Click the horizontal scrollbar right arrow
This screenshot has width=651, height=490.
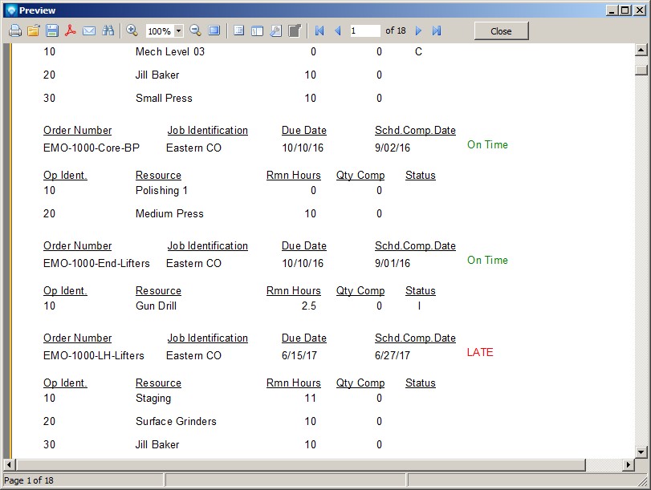click(x=628, y=464)
